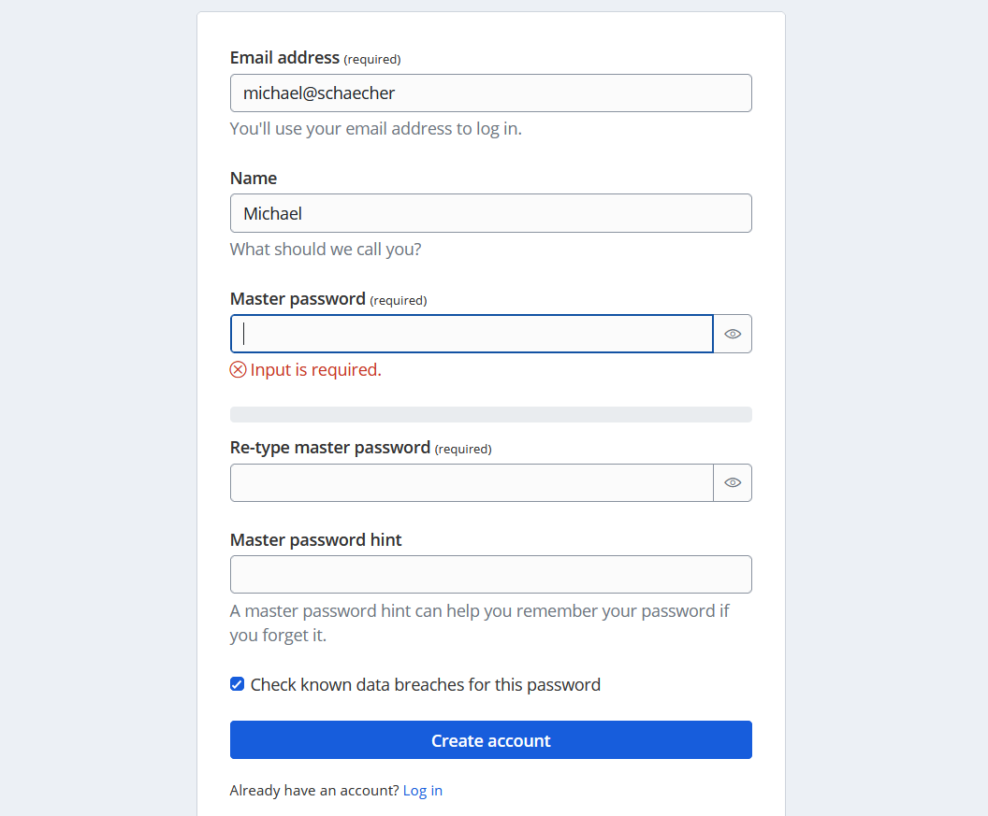Select the master password hint field
The height and width of the screenshot is (816, 988).
coord(491,574)
